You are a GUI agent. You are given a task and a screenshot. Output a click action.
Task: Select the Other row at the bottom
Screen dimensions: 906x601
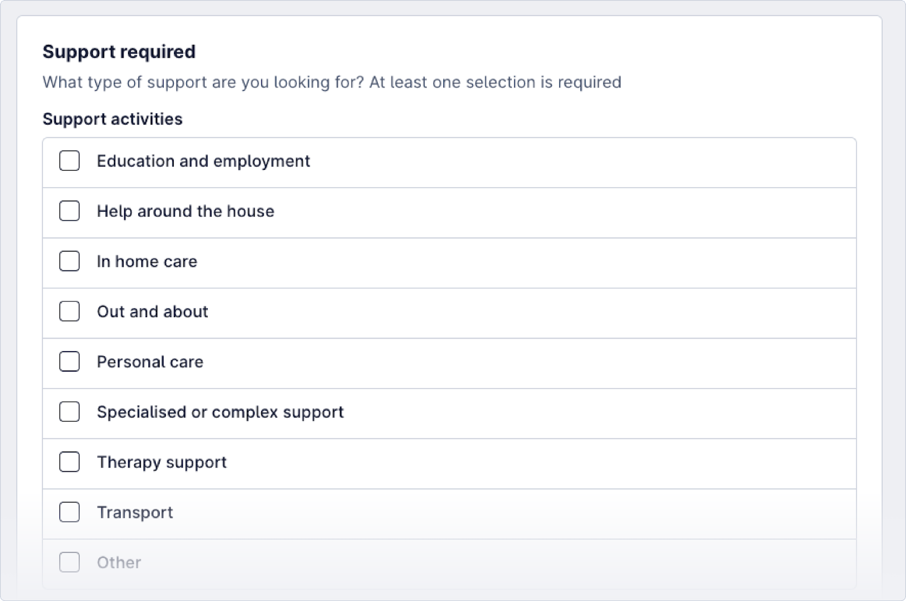pos(396,562)
